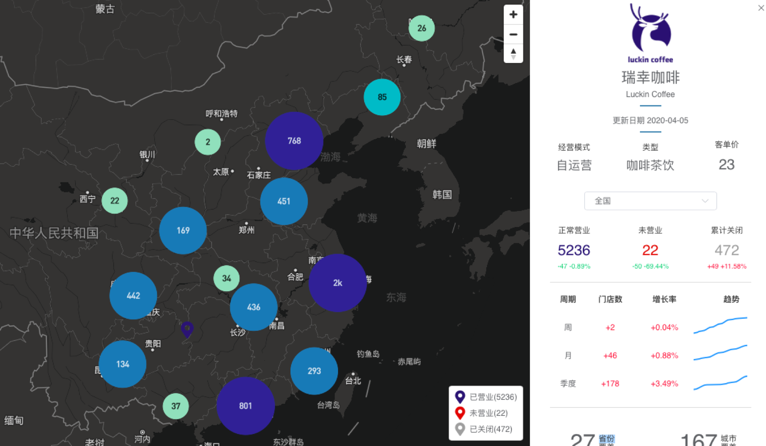Click the single purple store pin
Image resolution: width=766 pixels, height=446 pixels.
187,329
